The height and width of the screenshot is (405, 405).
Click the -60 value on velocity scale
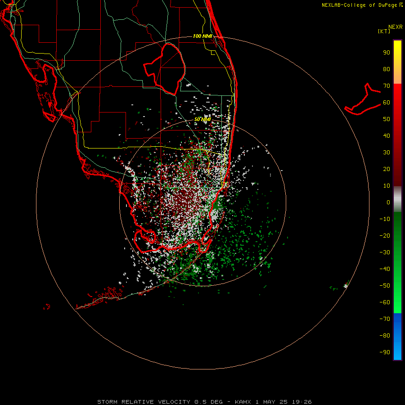point(385,302)
